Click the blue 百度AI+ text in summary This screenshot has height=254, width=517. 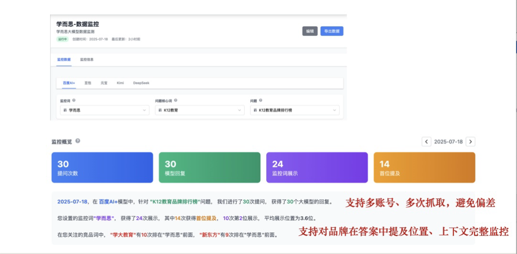coord(109,202)
